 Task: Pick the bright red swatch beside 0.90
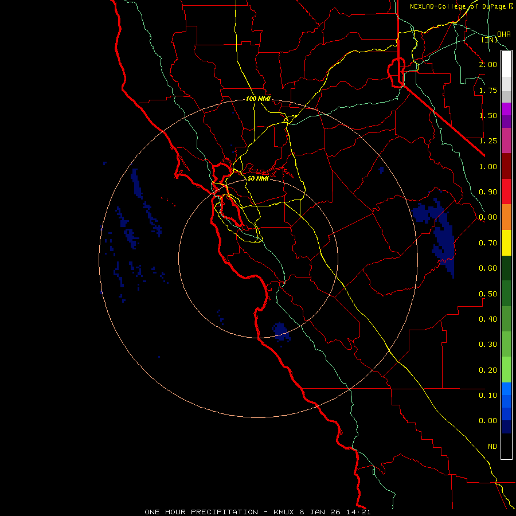point(506,191)
